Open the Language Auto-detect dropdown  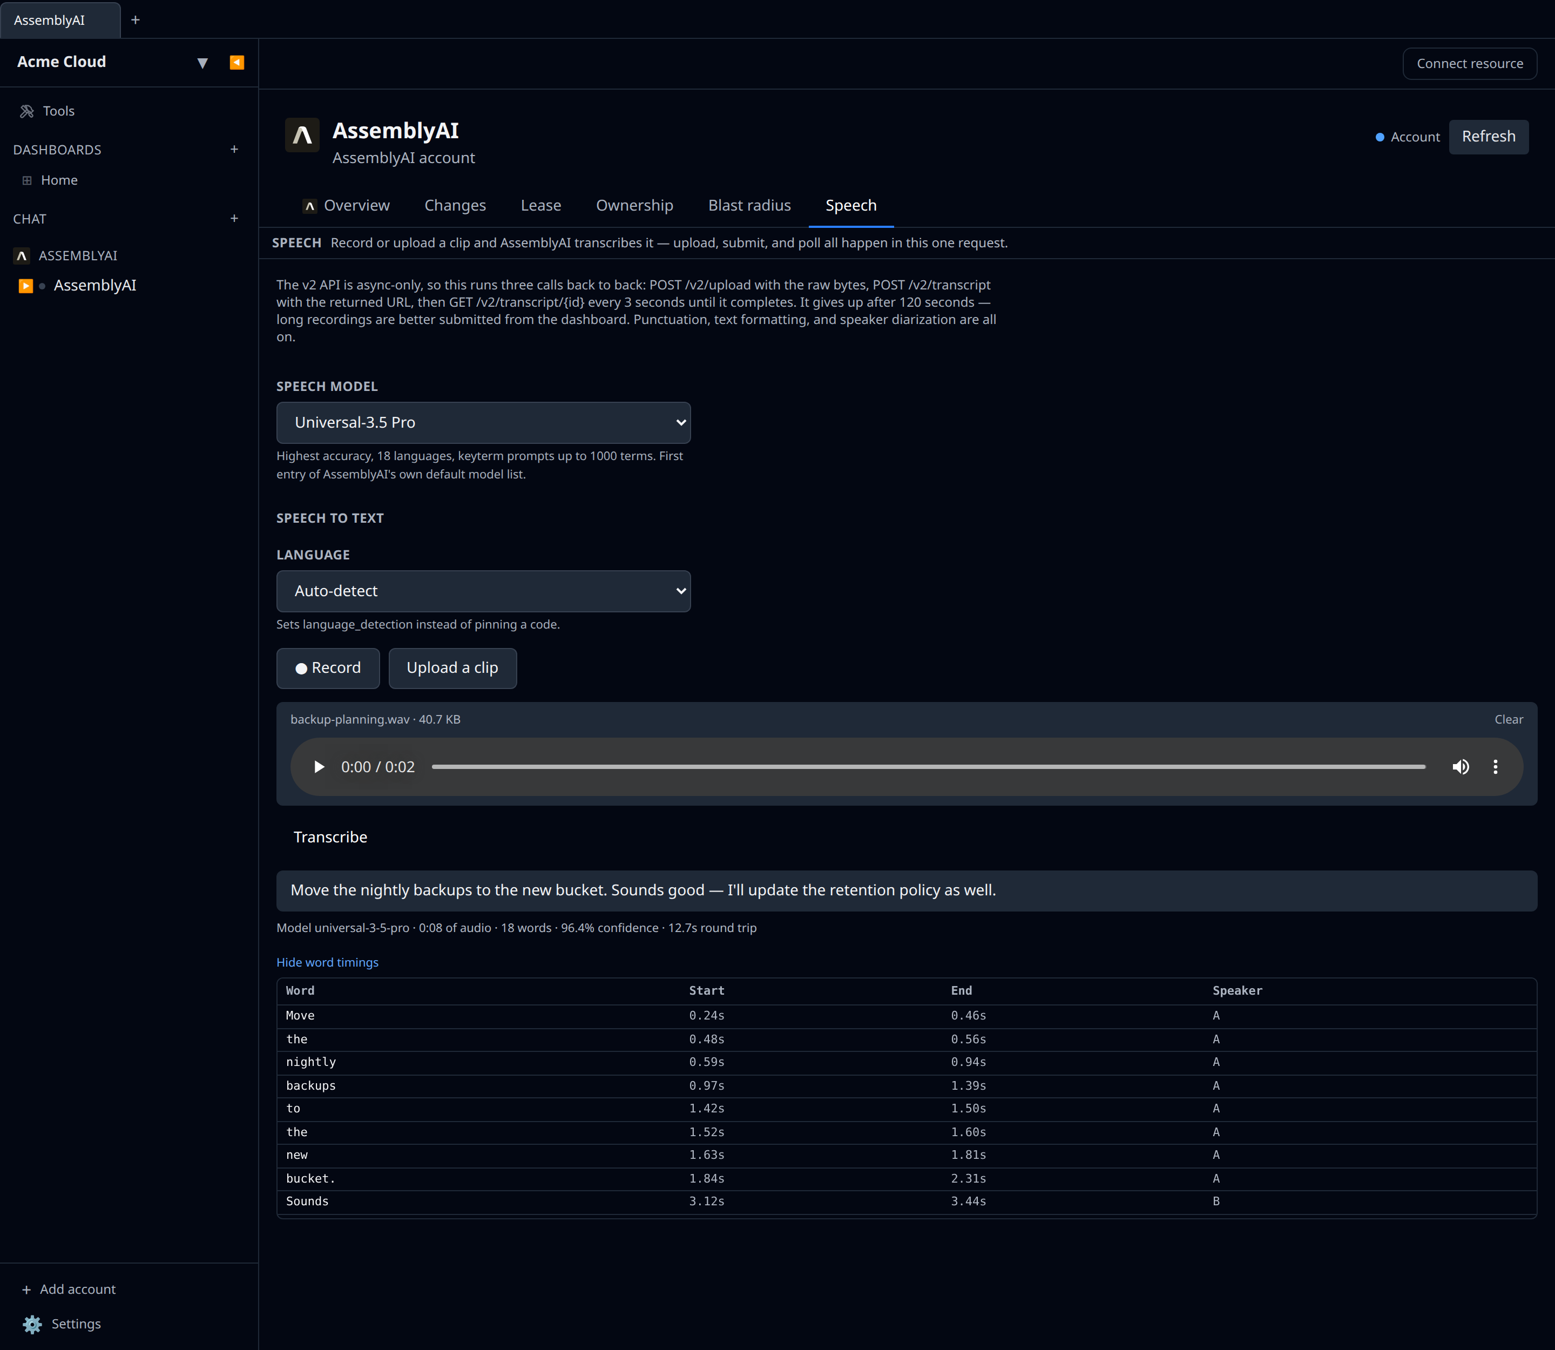point(483,591)
